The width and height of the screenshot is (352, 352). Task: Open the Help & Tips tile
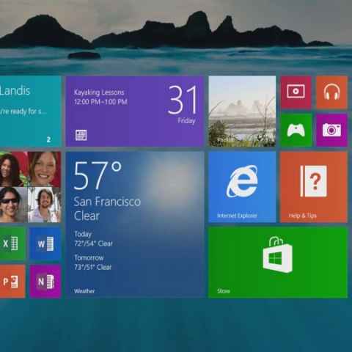coord(314,187)
